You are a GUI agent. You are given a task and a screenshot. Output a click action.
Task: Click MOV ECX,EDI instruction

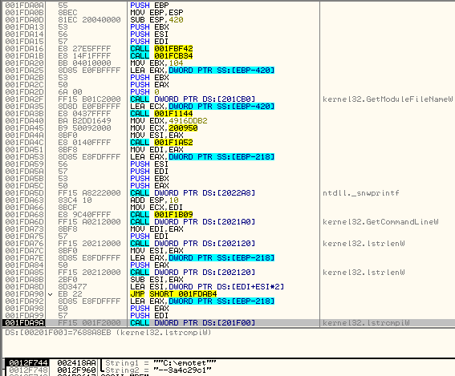coord(156,208)
